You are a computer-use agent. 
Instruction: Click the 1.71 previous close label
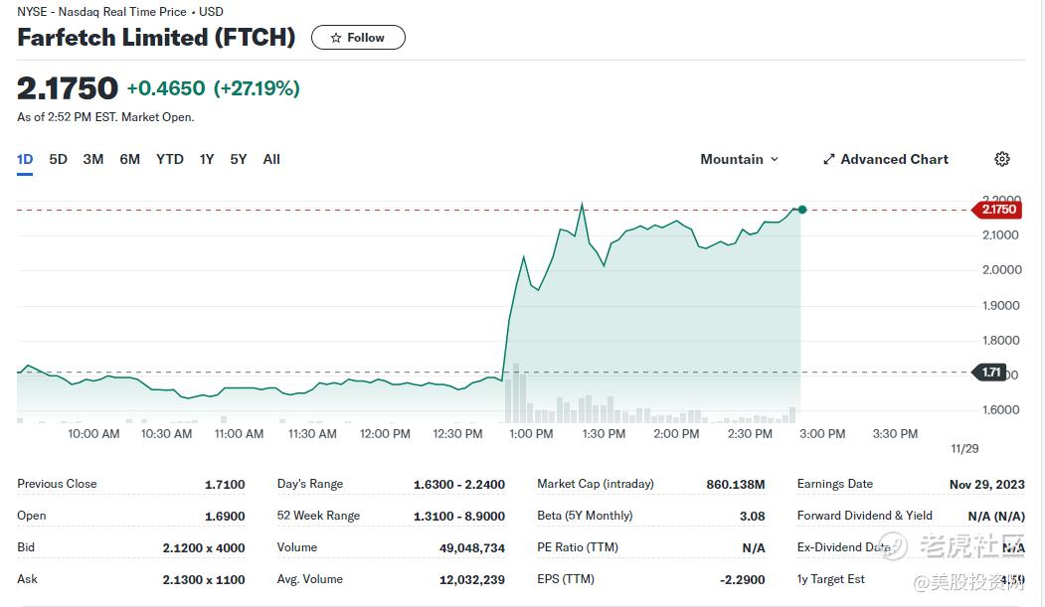click(990, 373)
